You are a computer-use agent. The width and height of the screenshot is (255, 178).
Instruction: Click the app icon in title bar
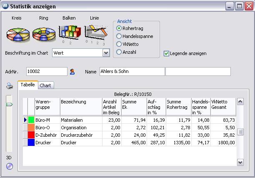[x=5, y=6]
